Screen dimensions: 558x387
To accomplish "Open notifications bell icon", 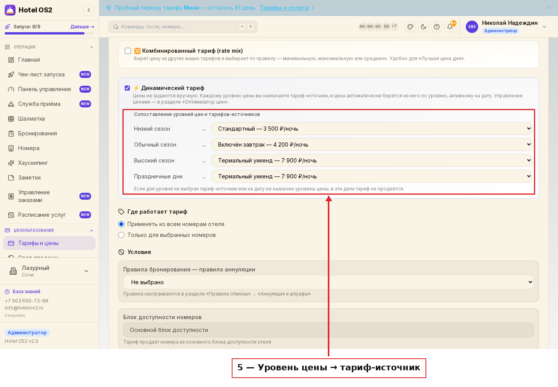I will coord(450,27).
